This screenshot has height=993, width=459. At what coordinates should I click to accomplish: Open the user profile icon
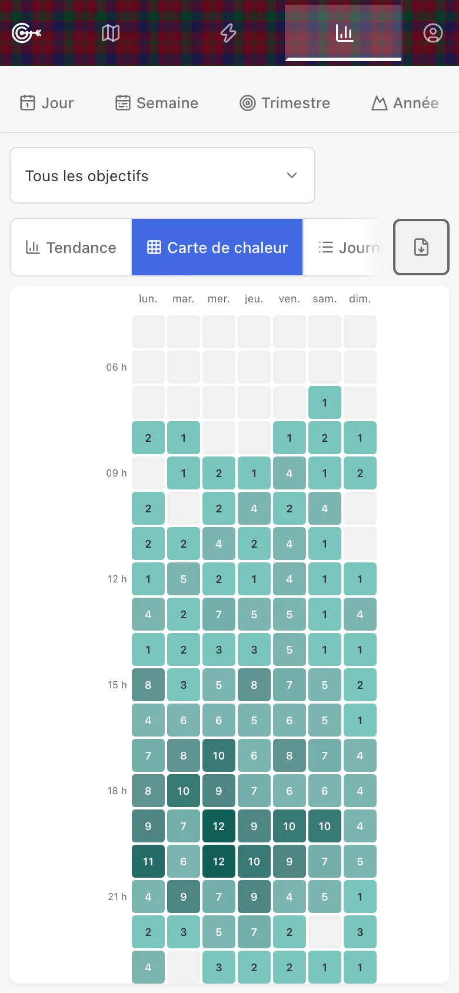click(433, 33)
